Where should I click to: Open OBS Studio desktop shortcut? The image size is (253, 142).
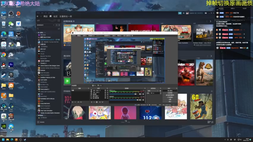[11, 14]
